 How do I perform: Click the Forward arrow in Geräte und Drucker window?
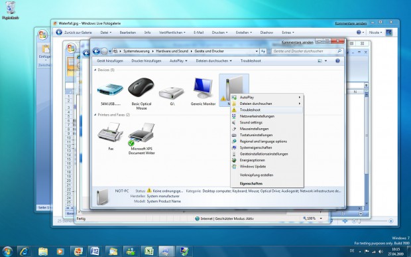tap(104, 51)
